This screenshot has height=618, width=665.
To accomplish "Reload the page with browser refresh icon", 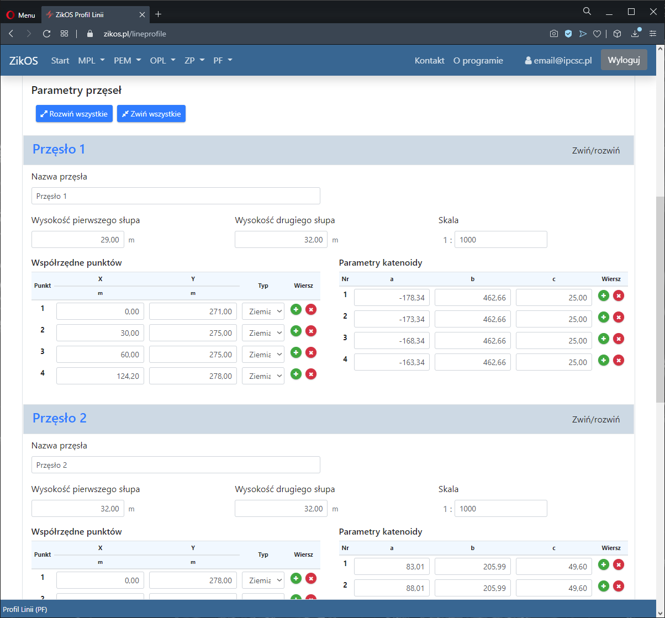I will [46, 34].
